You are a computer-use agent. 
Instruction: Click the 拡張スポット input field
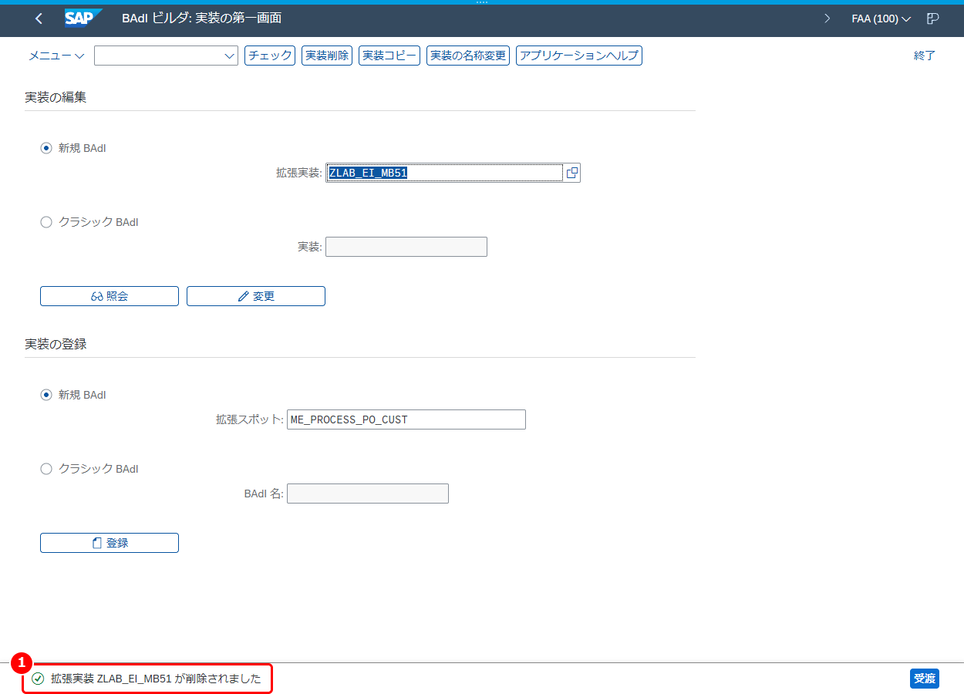pos(406,419)
